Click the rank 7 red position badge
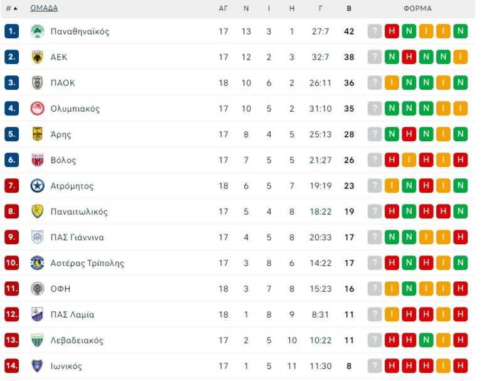 tap(12, 186)
